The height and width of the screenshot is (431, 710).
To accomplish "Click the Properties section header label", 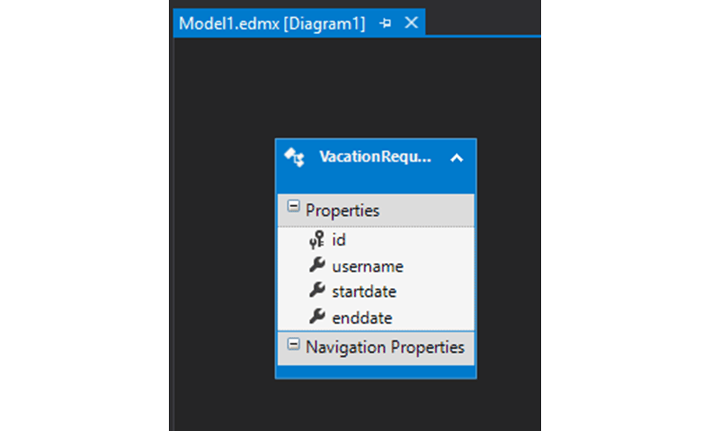I will coord(342,211).
